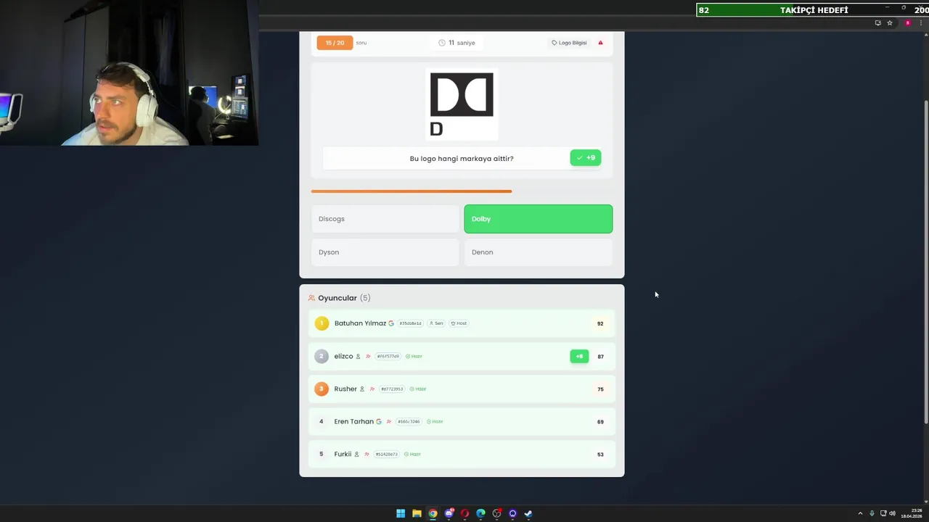The width and height of the screenshot is (929, 522).
Task: Click the guest user icon beside Furkii
Action: coord(356,454)
